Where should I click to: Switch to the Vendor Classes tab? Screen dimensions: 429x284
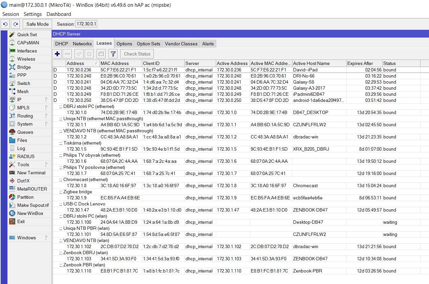click(181, 44)
